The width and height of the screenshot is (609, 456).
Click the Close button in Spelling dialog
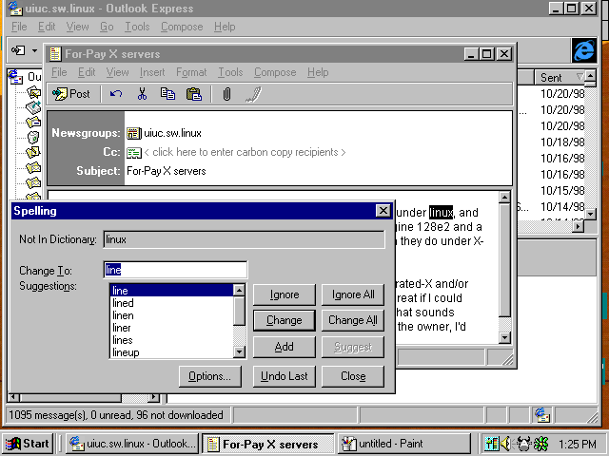point(353,376)
